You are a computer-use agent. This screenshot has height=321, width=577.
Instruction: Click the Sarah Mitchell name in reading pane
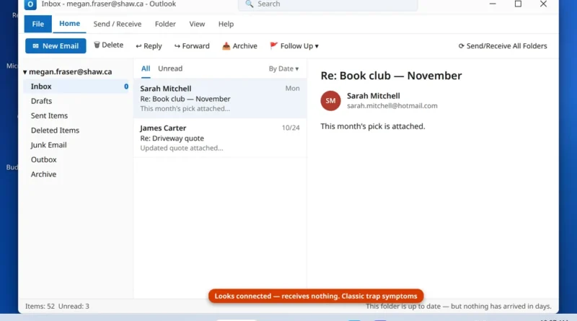point(373,96)
